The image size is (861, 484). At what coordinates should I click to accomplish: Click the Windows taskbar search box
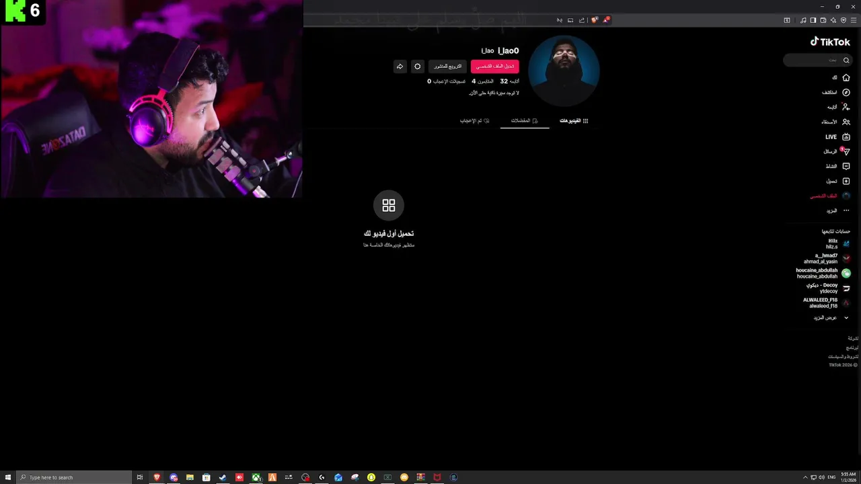pyautogui.click(x=74, y=477)
